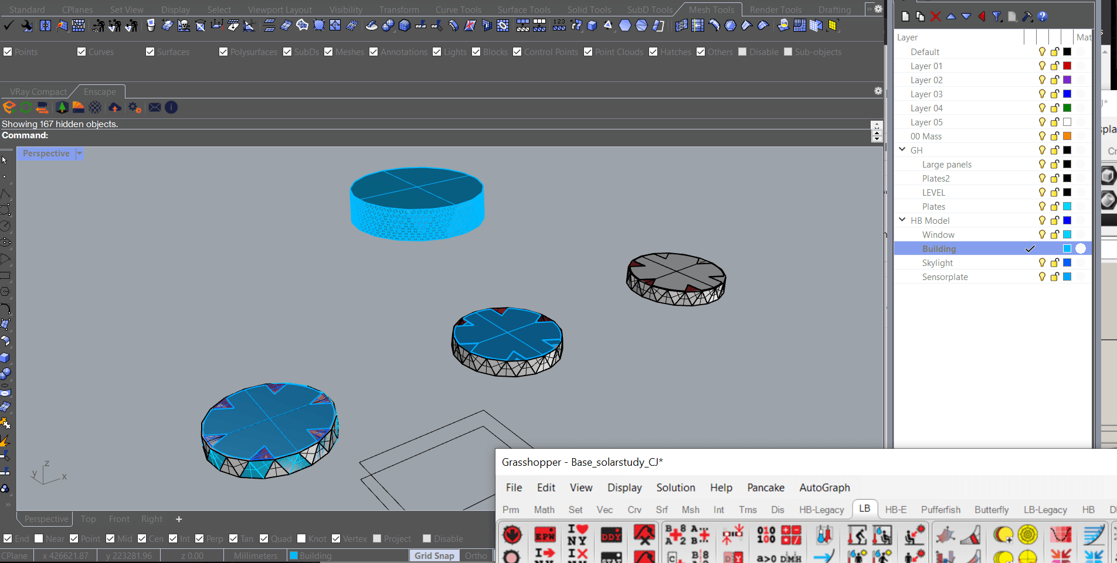Viewport: 1117px width, 563px height.
Task: Switch to Mesh Tools toolbar tab
Action: point(711,9)
